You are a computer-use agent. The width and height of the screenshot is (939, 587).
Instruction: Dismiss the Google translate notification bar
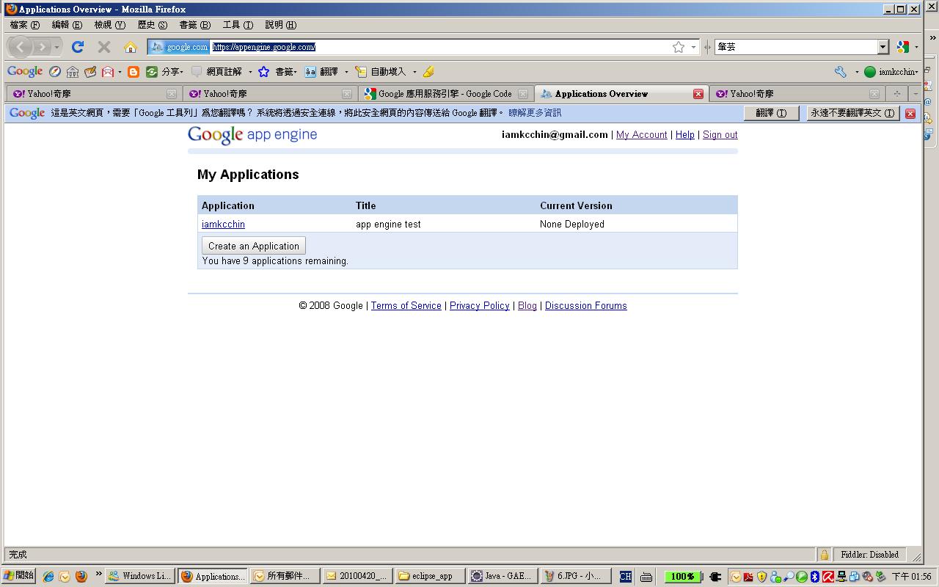[x=910, y=113]
